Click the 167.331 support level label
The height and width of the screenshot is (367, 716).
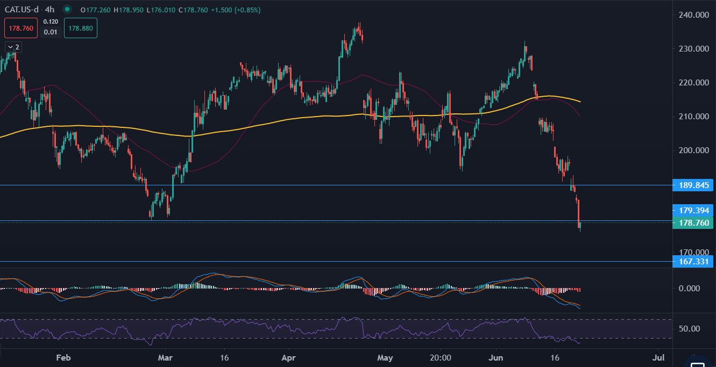coord(693,262)
